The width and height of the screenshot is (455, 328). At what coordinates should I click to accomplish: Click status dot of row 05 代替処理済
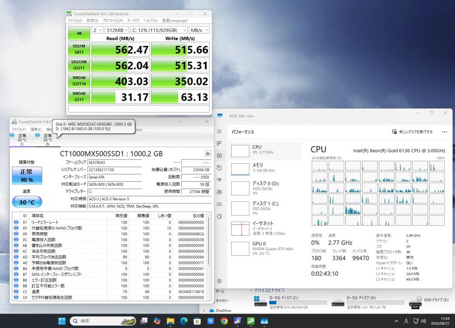tap(16, 228)
